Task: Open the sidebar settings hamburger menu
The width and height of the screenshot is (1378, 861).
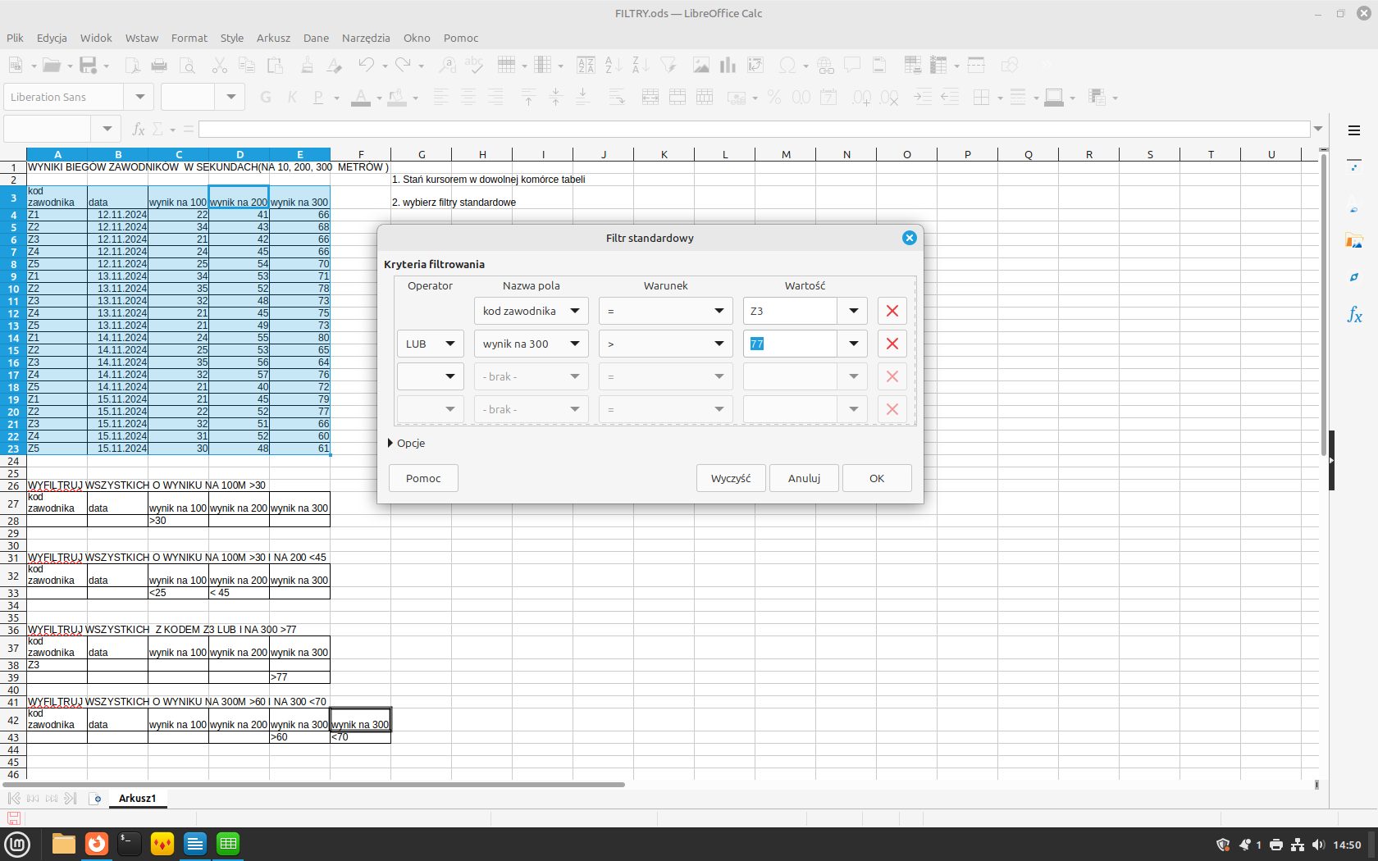Action: pyautogui.click(x=1354, y=130)
